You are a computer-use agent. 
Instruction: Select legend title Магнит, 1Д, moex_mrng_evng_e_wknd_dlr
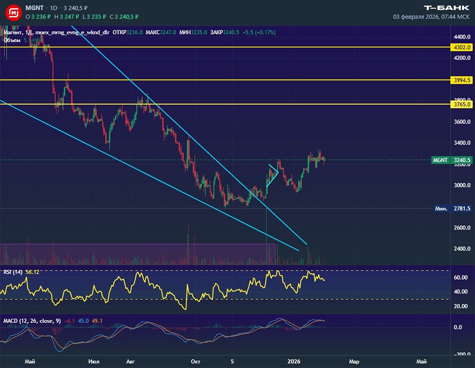point(57,32)
